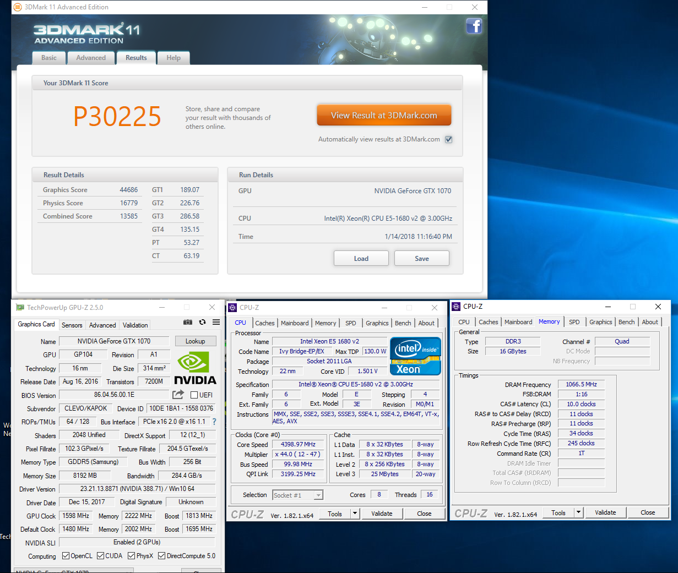Screen dimensions: 678x573
Task: Open Tools dropdown arrow in Memory CPU-Z
Action: click(x=578, y=512)
